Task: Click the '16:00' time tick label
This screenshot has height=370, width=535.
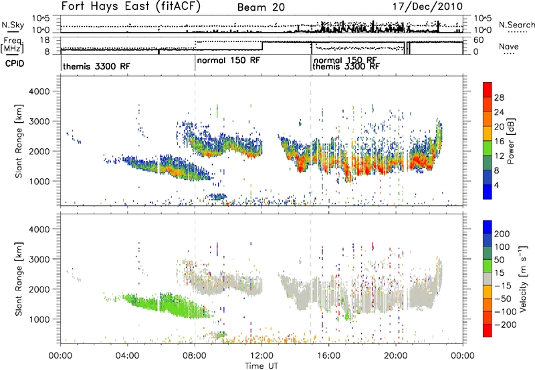Action: 328,355
